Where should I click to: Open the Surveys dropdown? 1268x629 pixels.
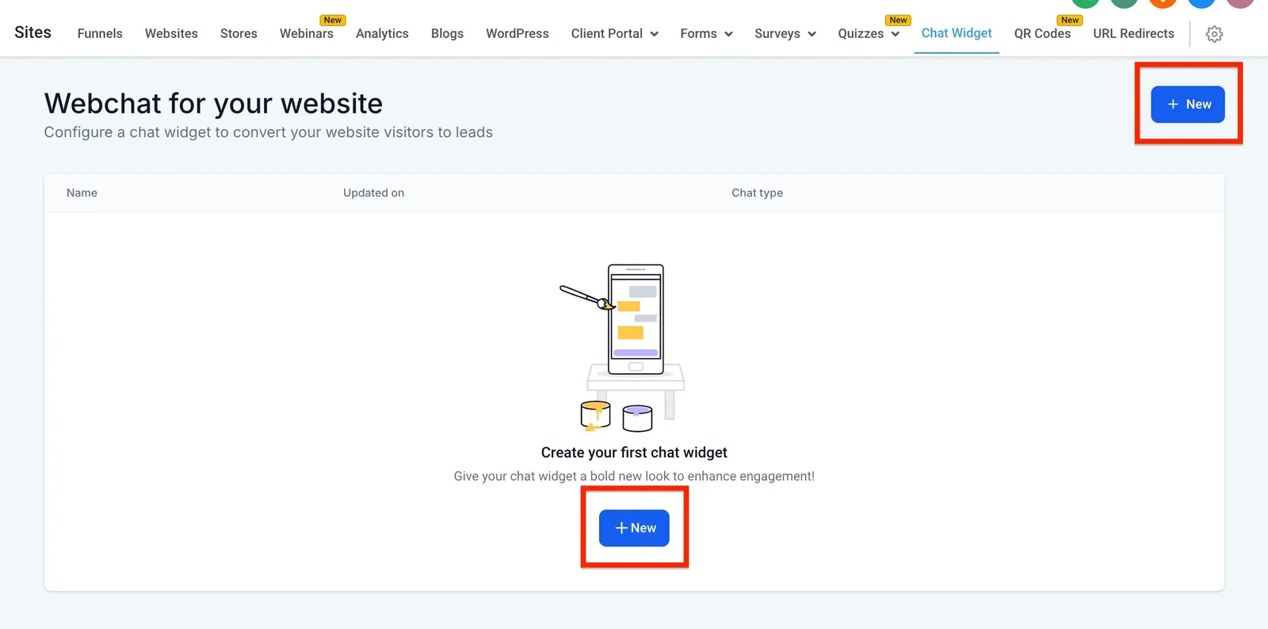[x=785, y=33]
